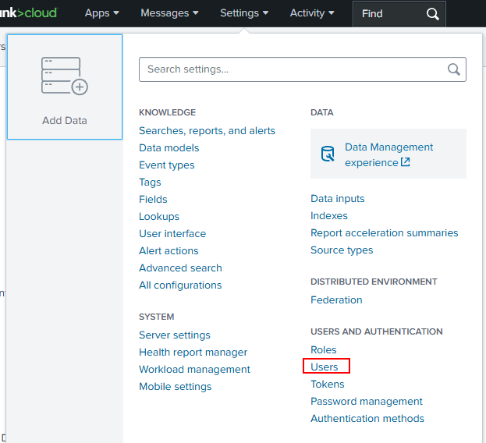
Task: Open the Activity dropdown menu
Action: point(312,13)
